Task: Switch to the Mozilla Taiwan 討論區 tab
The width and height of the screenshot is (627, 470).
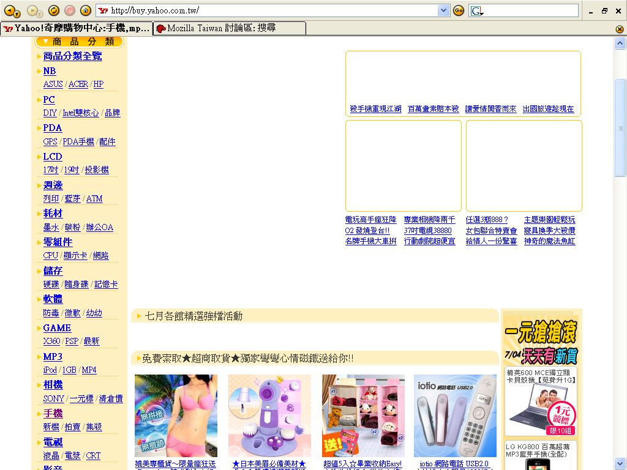Action: coord(229,28)
